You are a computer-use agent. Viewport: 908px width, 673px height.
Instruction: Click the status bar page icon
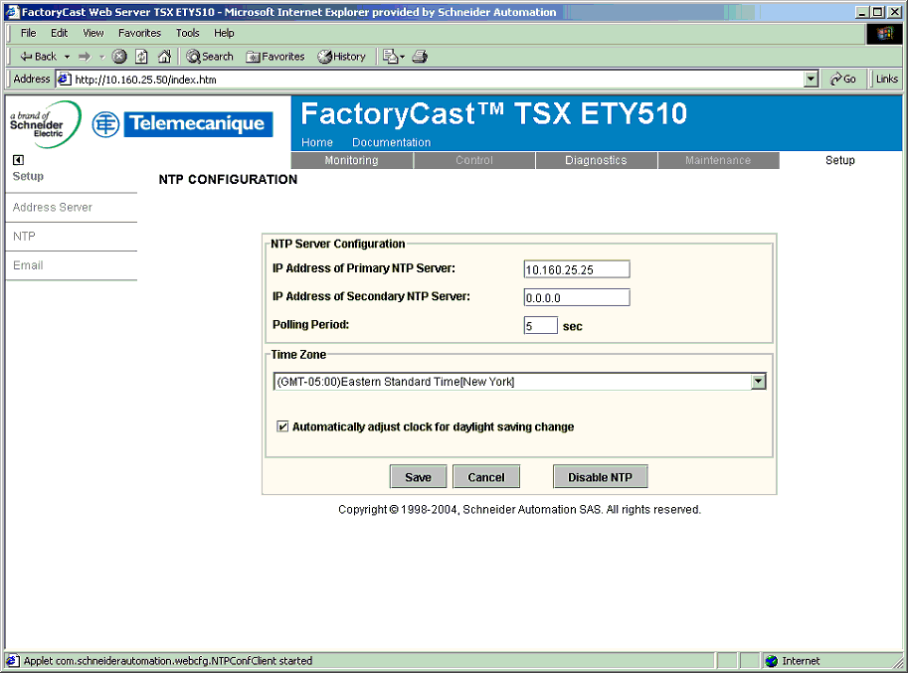pos(13,661)
